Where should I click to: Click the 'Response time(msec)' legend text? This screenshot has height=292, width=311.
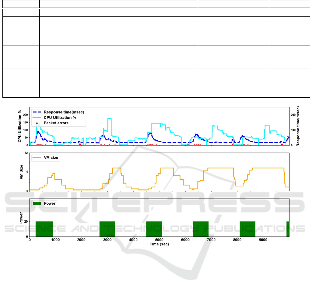64,112
